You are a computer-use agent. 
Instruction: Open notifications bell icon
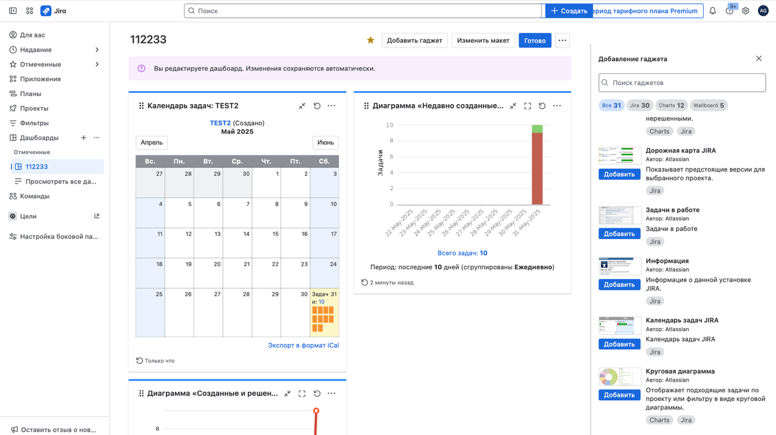712,11
